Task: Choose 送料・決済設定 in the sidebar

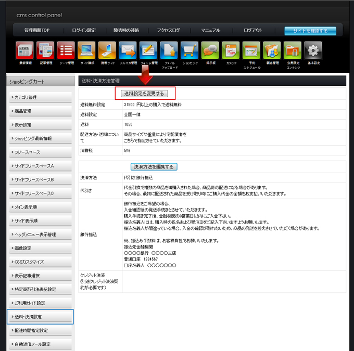Action: pyautogui.click(x=40, y=317)
